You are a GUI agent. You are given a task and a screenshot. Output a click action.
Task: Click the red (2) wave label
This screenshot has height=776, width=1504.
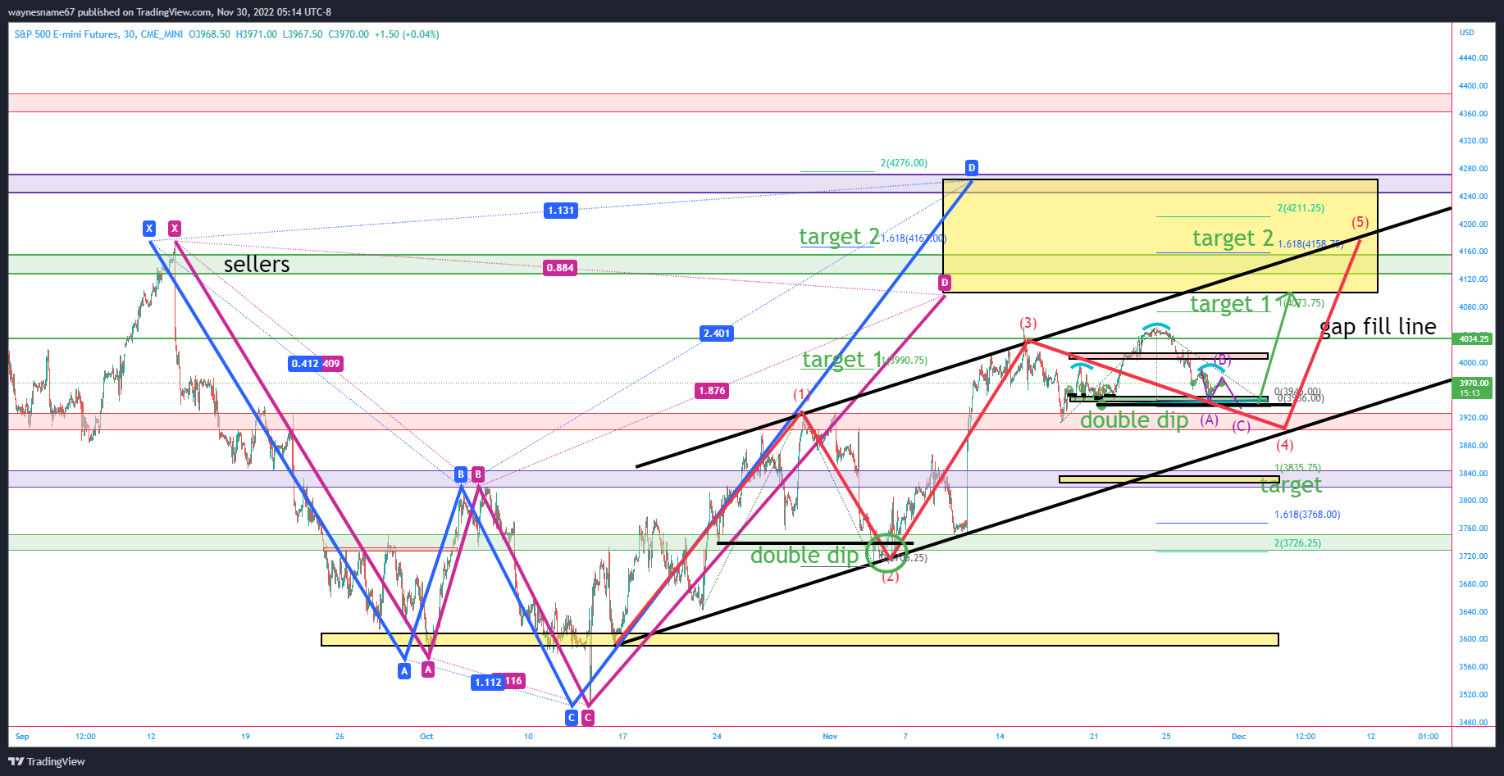891,577
